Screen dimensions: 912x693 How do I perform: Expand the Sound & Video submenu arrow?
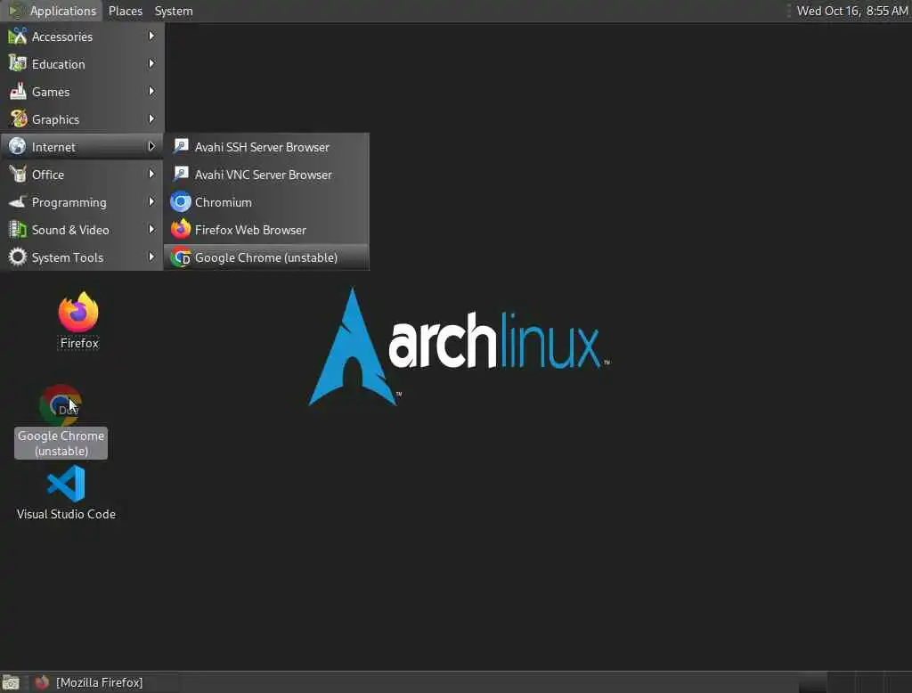pos(151,229)
